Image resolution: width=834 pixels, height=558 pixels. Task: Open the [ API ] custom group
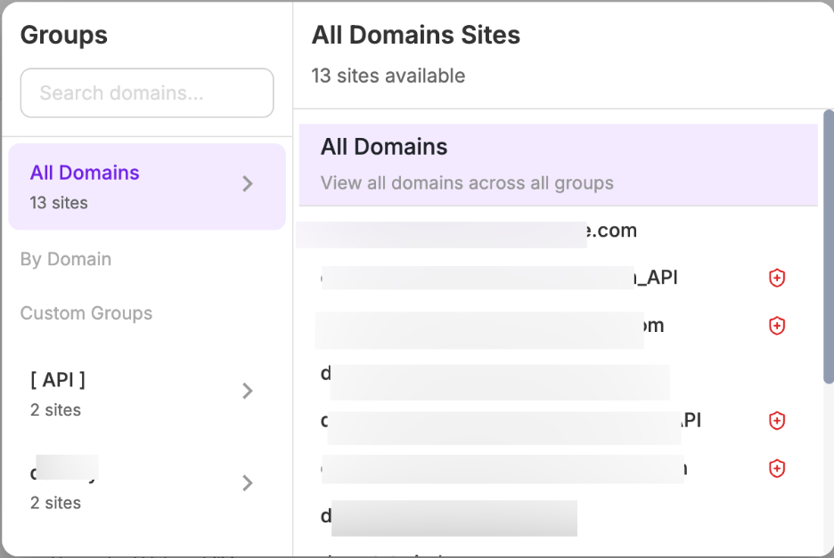[x=134, y=393]
